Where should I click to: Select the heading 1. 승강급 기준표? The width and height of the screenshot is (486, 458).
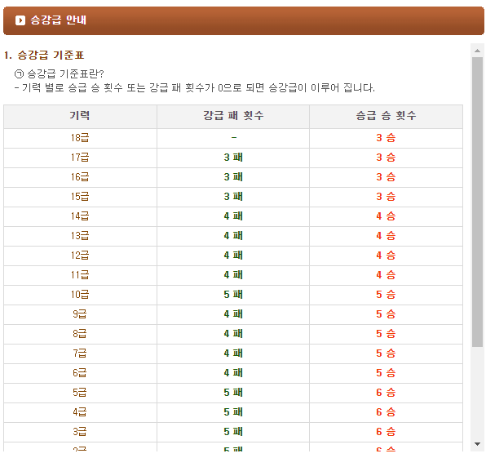point(44,56)
